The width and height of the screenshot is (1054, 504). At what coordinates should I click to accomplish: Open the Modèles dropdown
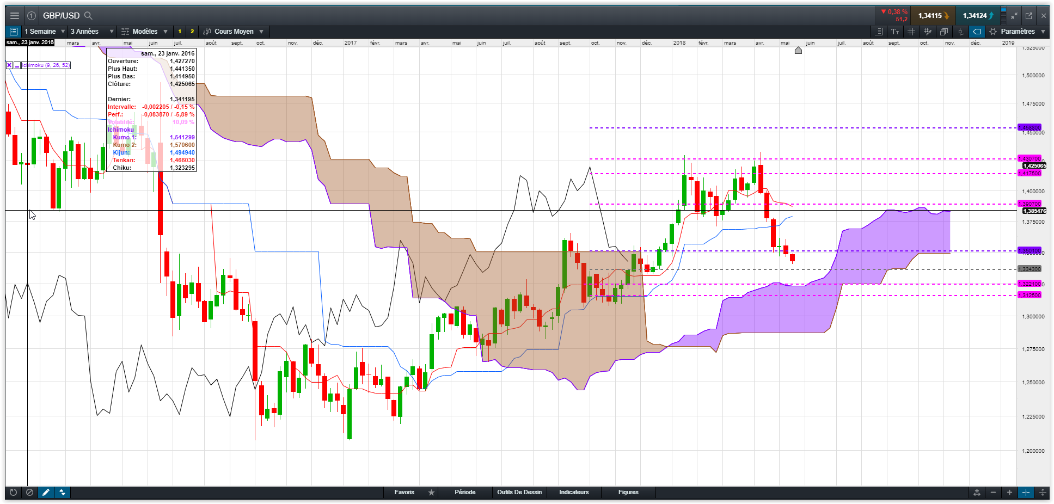(x=144, y=32)
